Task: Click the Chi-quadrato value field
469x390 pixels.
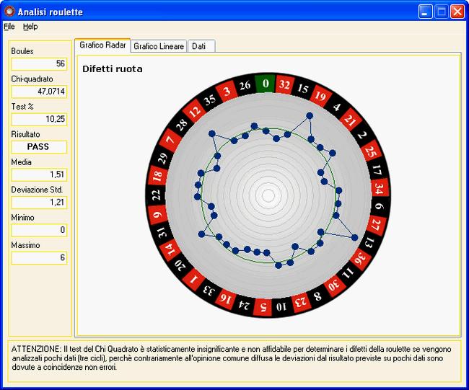Action: 39,92
